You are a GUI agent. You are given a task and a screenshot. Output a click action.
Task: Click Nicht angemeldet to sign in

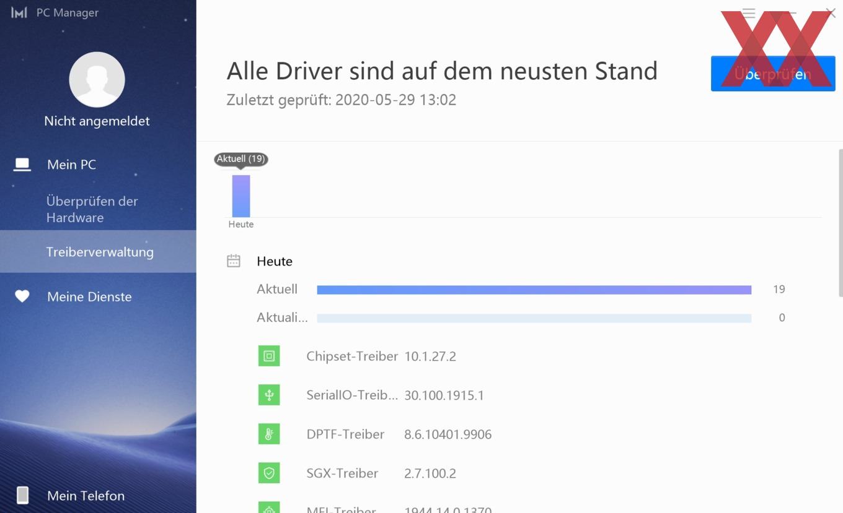pos(97,121)
